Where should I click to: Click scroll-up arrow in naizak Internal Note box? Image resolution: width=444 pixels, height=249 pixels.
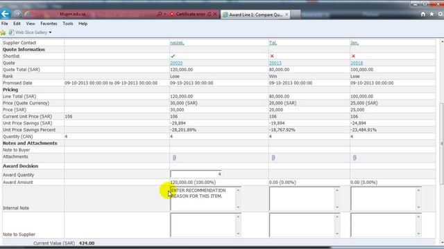tap(238, 190)
